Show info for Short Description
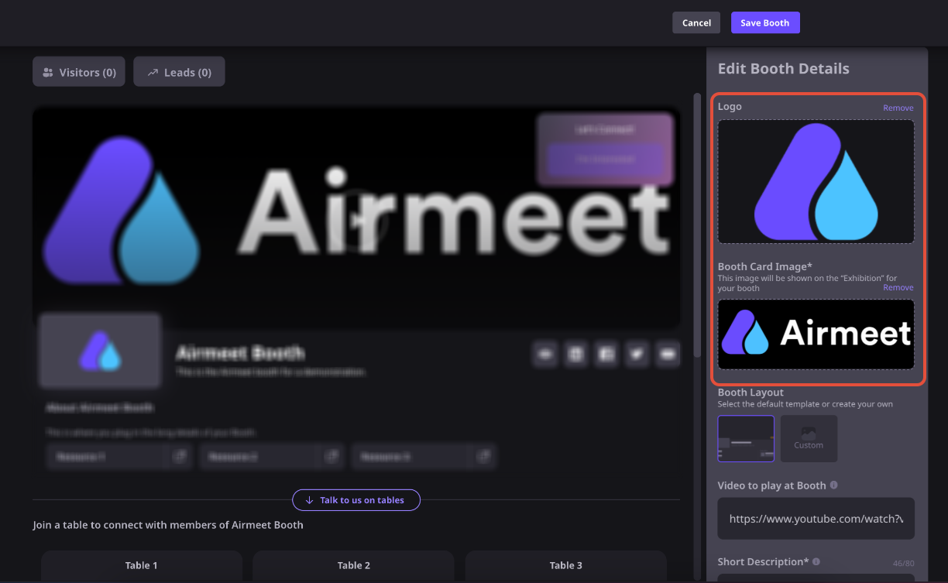The height and width of the screenshot is (583, 948). [816, 561]
